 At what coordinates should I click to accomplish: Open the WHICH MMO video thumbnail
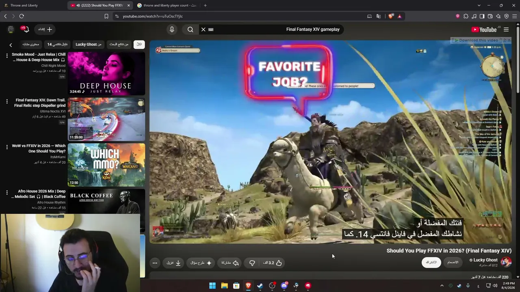pyautogui.click(x=106, y=165)
